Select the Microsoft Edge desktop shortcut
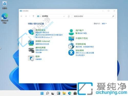The height and width of the screenshot is (96, 128). pos(5,18)
